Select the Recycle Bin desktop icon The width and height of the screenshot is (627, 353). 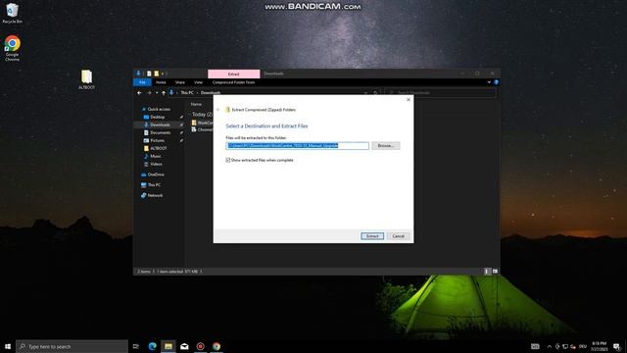click(12, 13)
